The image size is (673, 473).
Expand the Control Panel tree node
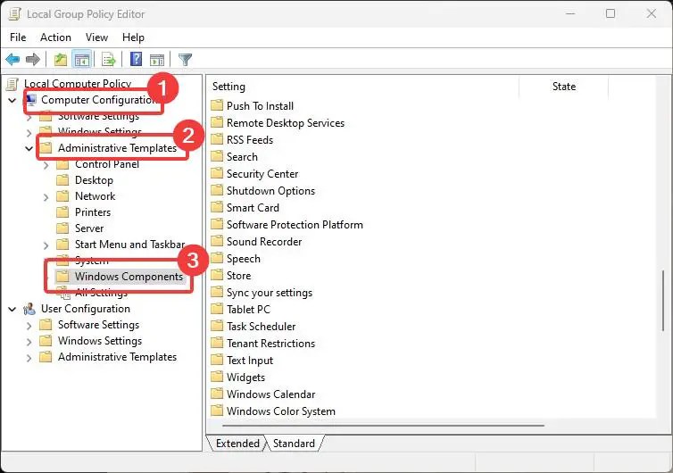[46, 165]
